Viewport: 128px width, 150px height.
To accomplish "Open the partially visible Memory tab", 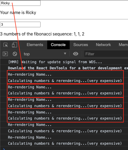I will pos(123,45).
